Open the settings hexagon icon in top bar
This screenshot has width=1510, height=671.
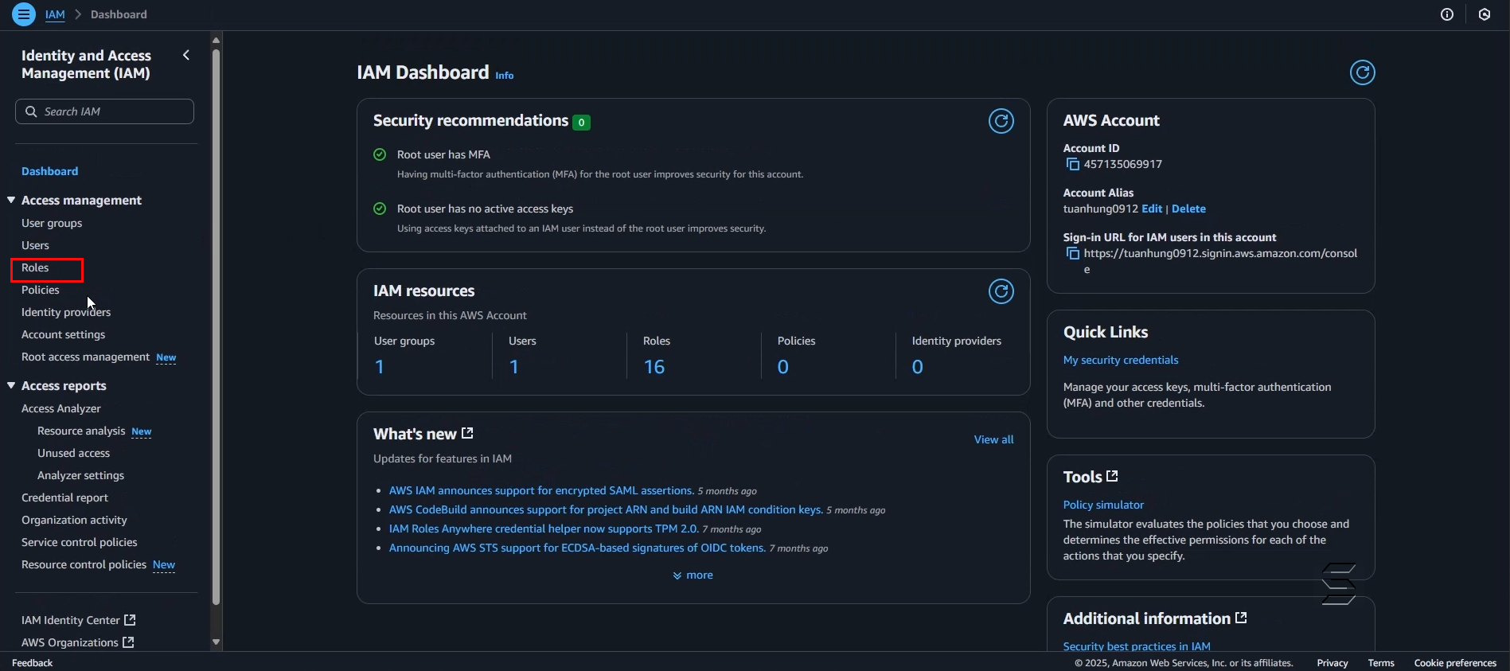tap(1485, 14)
